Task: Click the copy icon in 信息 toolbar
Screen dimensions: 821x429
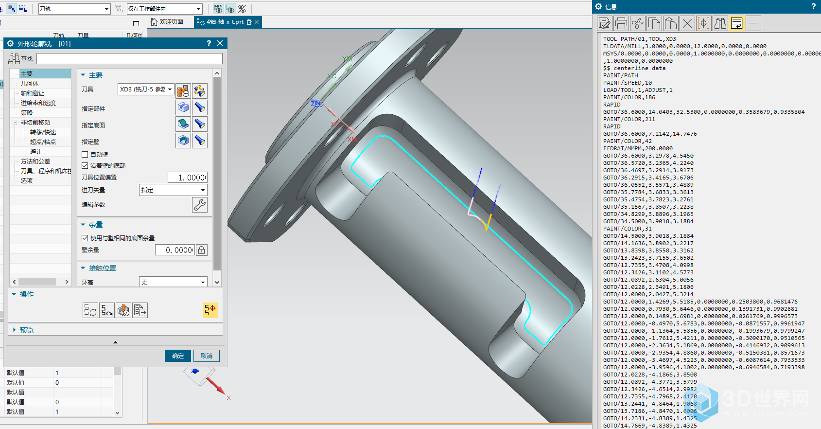Action: [x=654, y=23]
